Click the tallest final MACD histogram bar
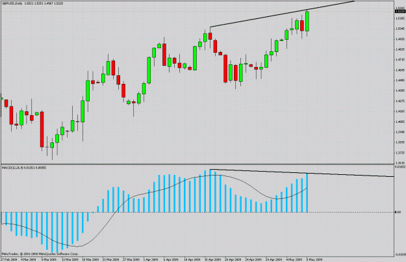The image size is (406, 262). (x=307, y=193)
